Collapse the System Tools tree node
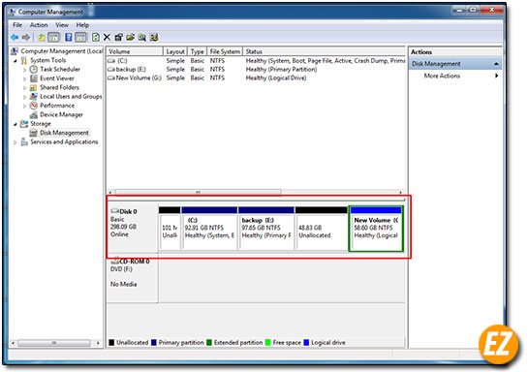529x372 pixels. tap(16, 61)
